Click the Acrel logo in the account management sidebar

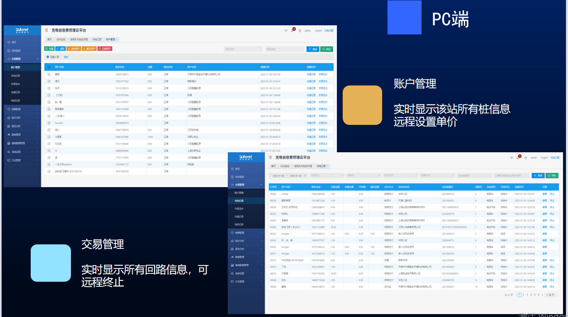point(22,30)
